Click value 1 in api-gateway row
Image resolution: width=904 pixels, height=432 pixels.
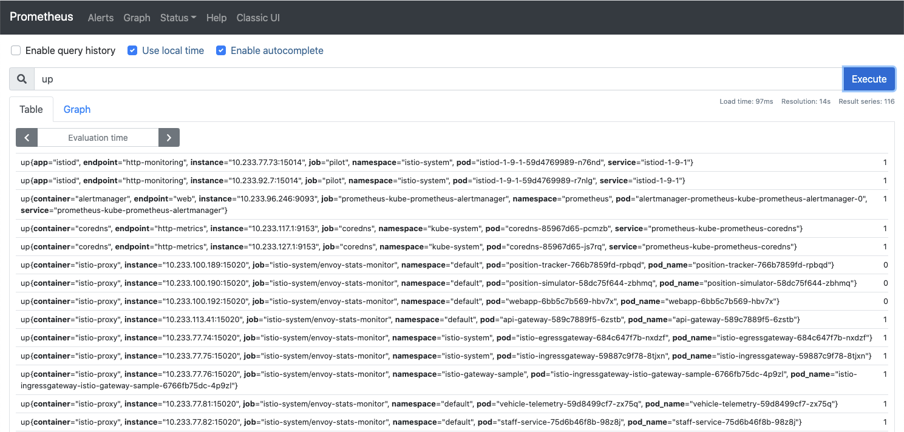(x=885, y=320)
